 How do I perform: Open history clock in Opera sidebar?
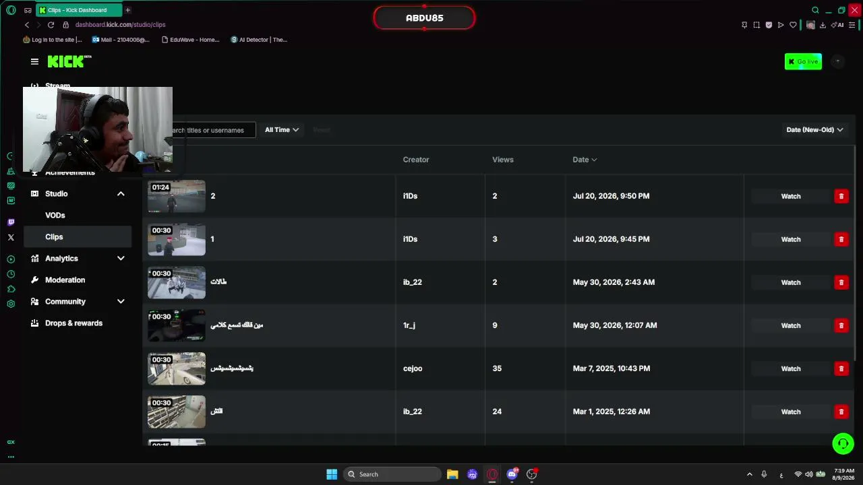click(x=11, y=274)
